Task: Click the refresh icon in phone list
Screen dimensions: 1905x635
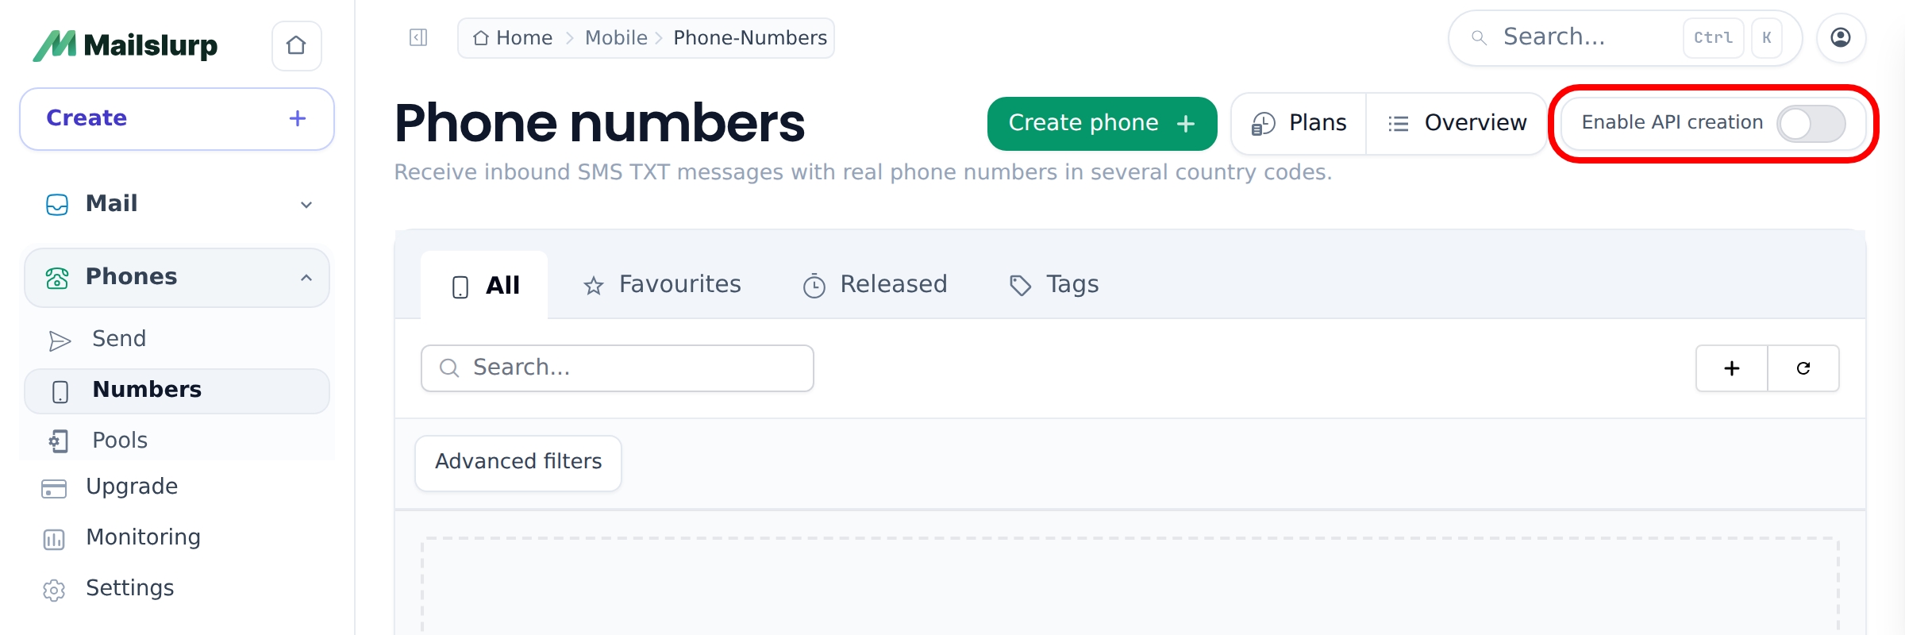Action: 1803,368
